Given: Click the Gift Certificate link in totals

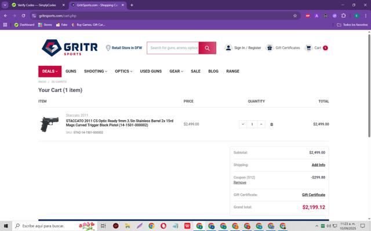Looking at the screenshot, I should 314,195.
